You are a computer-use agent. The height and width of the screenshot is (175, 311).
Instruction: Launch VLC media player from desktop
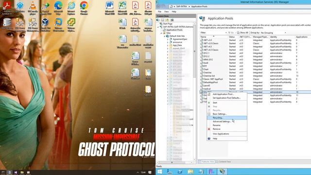[33, 8]
